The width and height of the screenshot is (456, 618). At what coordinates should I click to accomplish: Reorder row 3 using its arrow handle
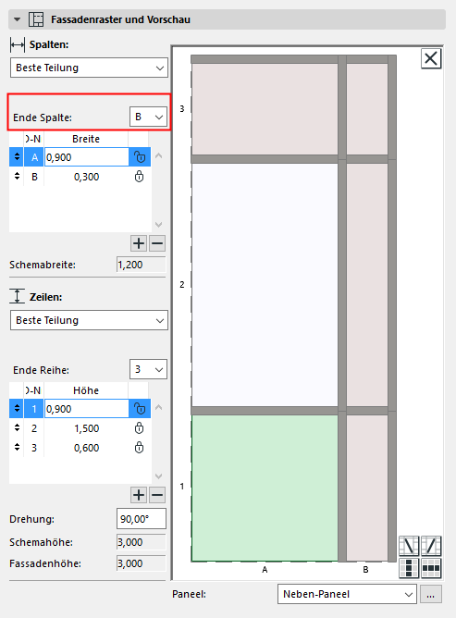(17, 448)
